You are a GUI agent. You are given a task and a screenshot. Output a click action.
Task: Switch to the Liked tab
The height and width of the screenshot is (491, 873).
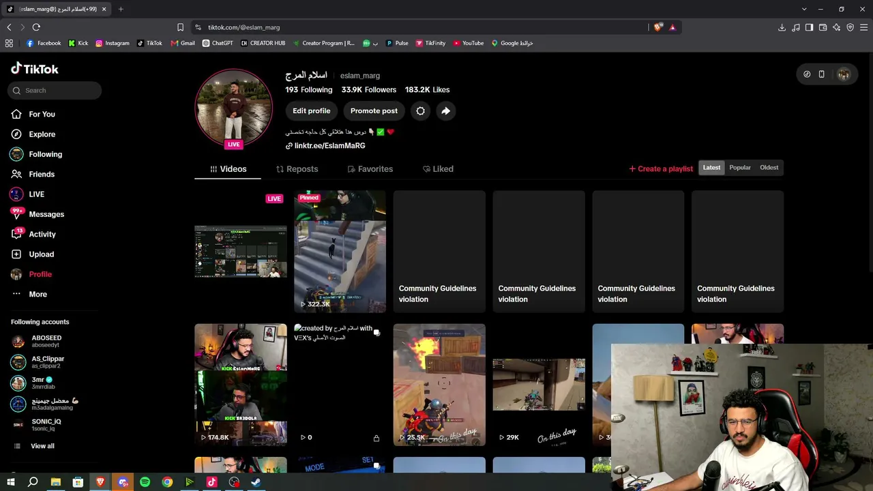click(438, 169)
